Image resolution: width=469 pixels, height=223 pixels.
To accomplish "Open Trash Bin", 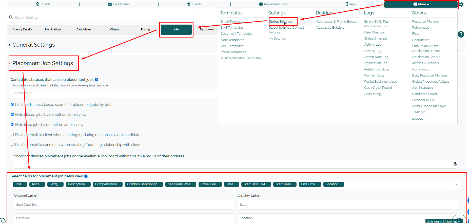I will click(x=419, y=112).
